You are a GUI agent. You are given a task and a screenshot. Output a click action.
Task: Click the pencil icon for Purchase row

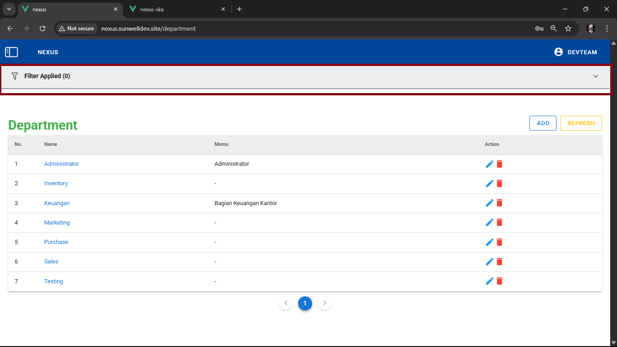(x=489, y=242)
